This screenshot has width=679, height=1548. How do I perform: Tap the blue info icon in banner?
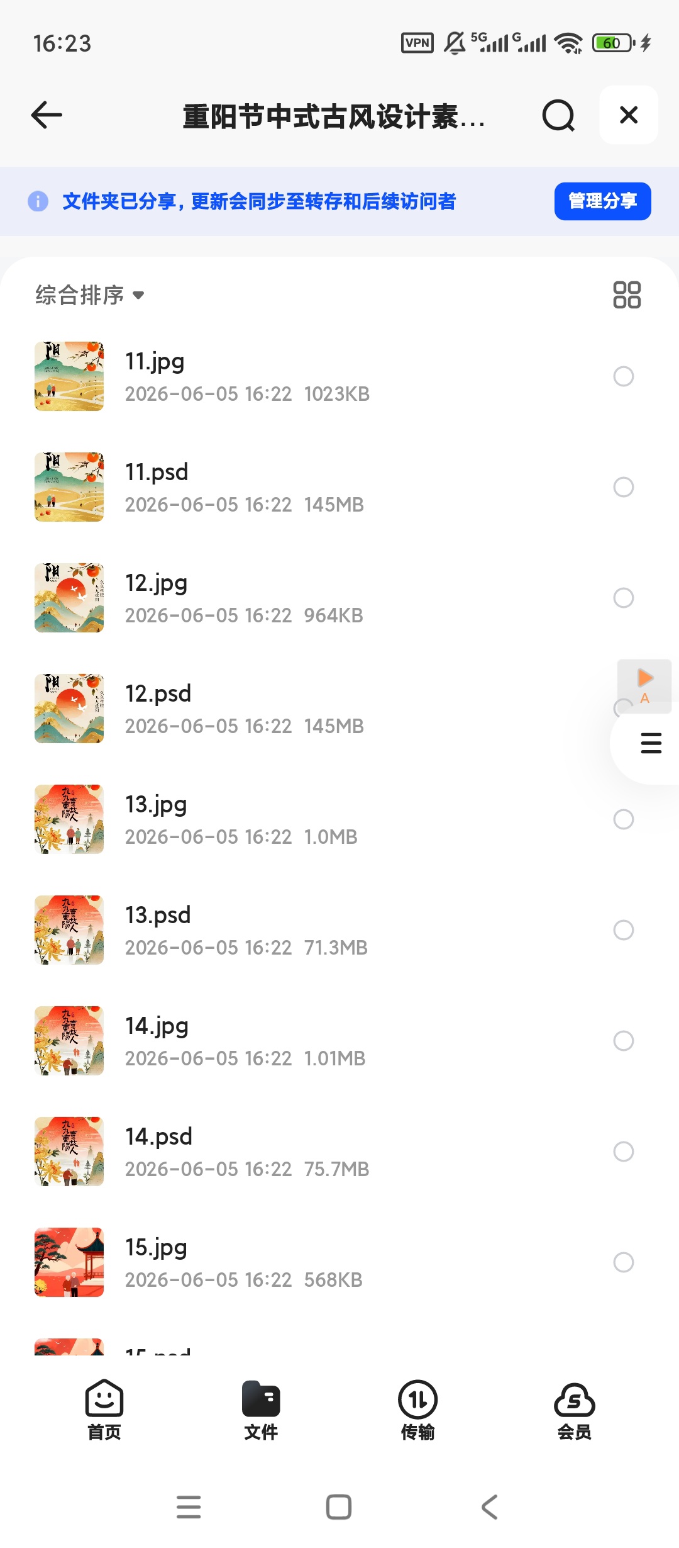pyautogui.click(x=38, y=201)
